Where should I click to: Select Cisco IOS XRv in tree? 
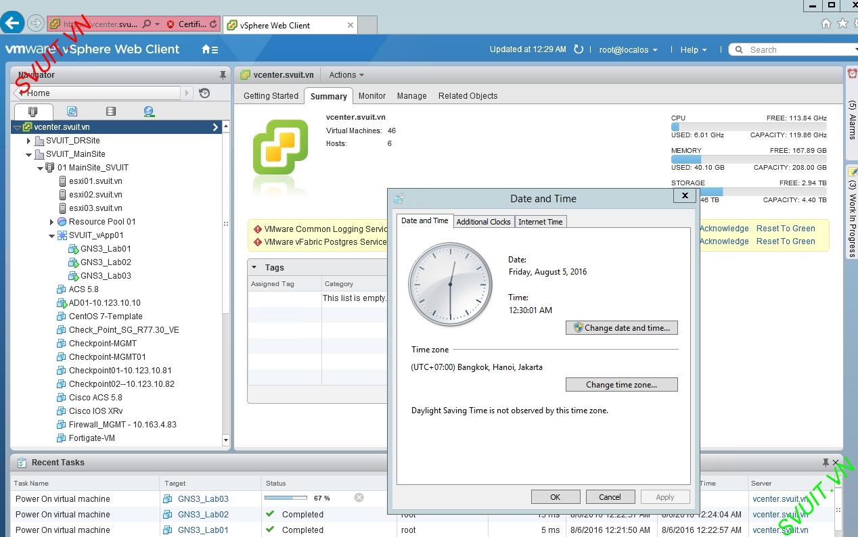tap(95, 411)
